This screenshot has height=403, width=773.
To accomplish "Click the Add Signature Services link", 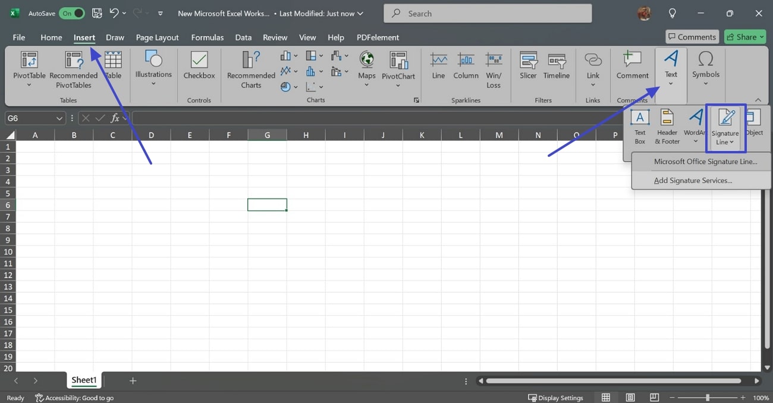I will coord(693,180).
